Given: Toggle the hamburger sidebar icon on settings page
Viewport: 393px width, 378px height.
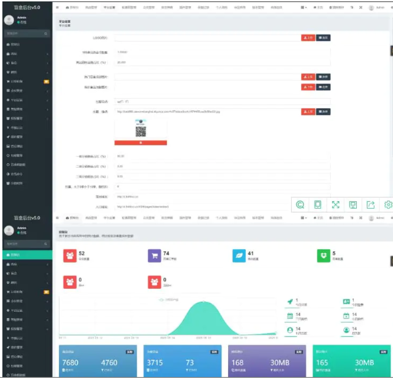Looking at the screenshot, I should pos(57,8).
